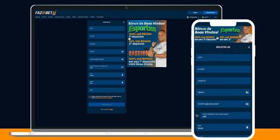The image size is (280, 140).
Task: Click the FazoBetAí logo on laptop
Action: [46, 13]
